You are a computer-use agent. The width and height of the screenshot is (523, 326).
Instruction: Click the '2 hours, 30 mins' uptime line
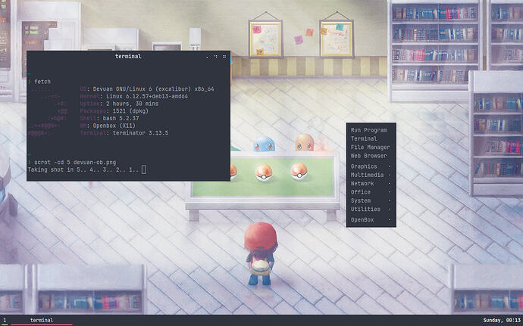pos(119,104)
